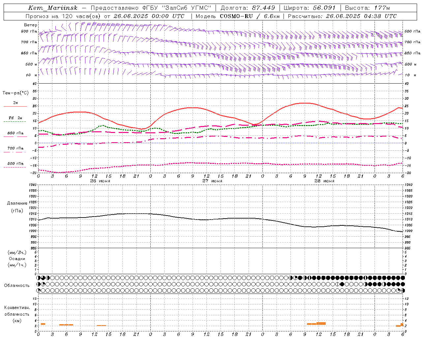Click the 'Конвективн.' convective cloud label
Screen dimensions: 422x337
17,308
